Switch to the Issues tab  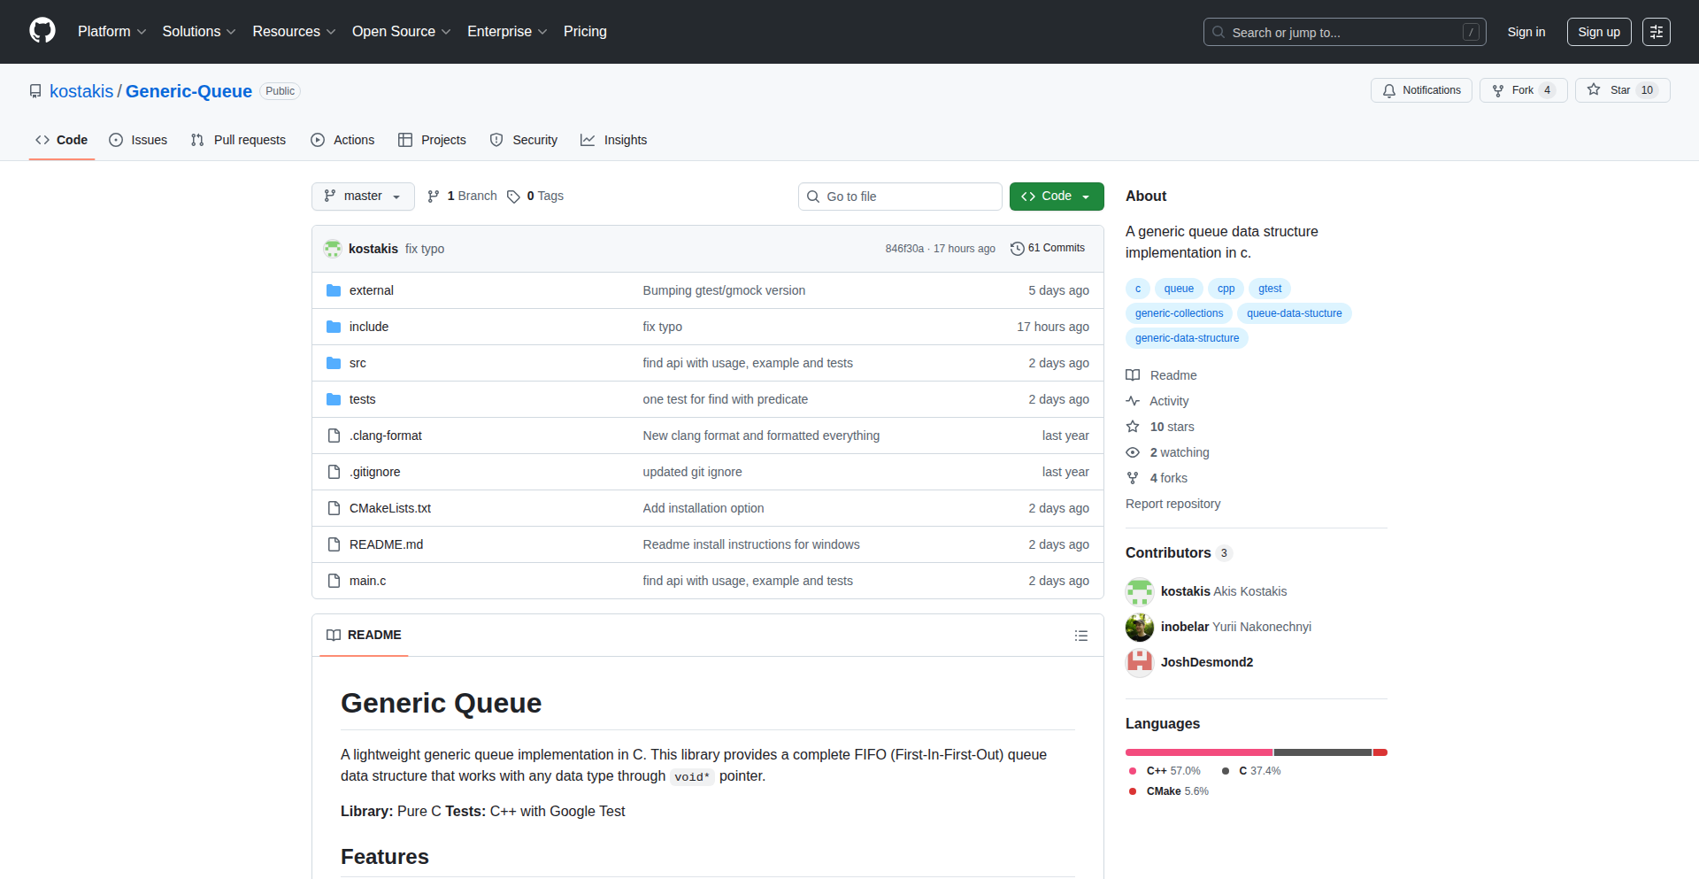[x=138, y=140]
